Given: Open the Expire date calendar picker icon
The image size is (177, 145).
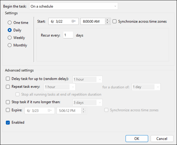Looking at the screenshot, I should (x=50, y=110).
